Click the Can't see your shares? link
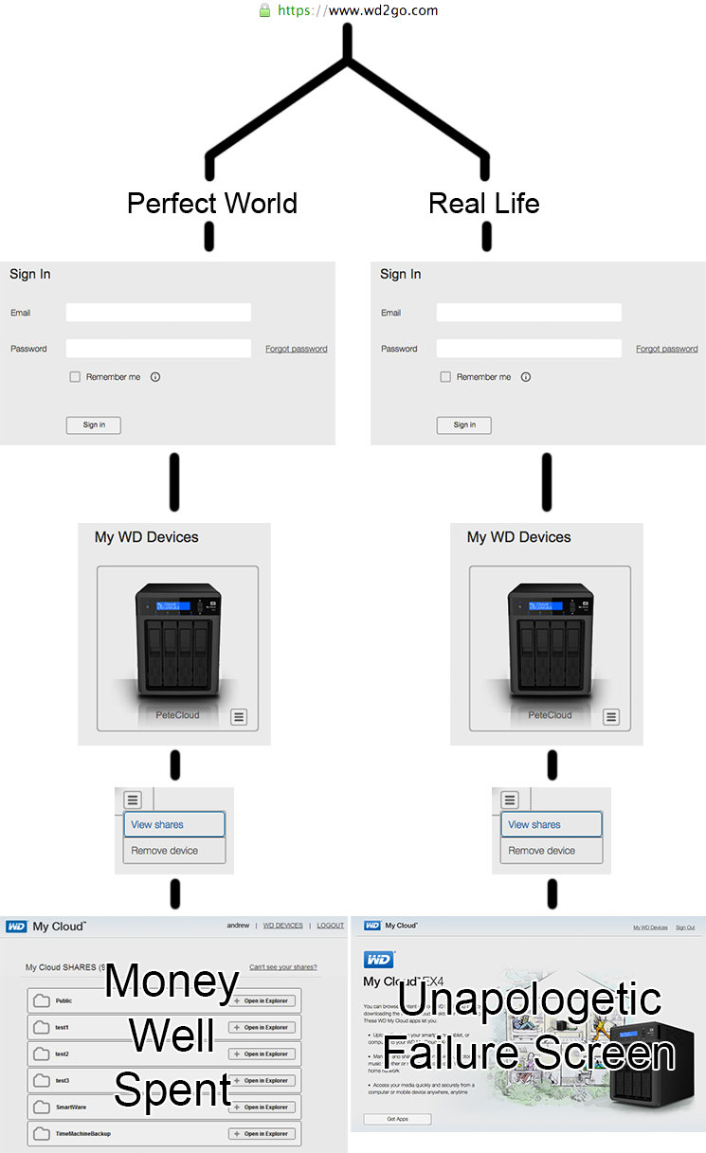The height and width of the screenshot is (1153, 706). coord(283,967)
